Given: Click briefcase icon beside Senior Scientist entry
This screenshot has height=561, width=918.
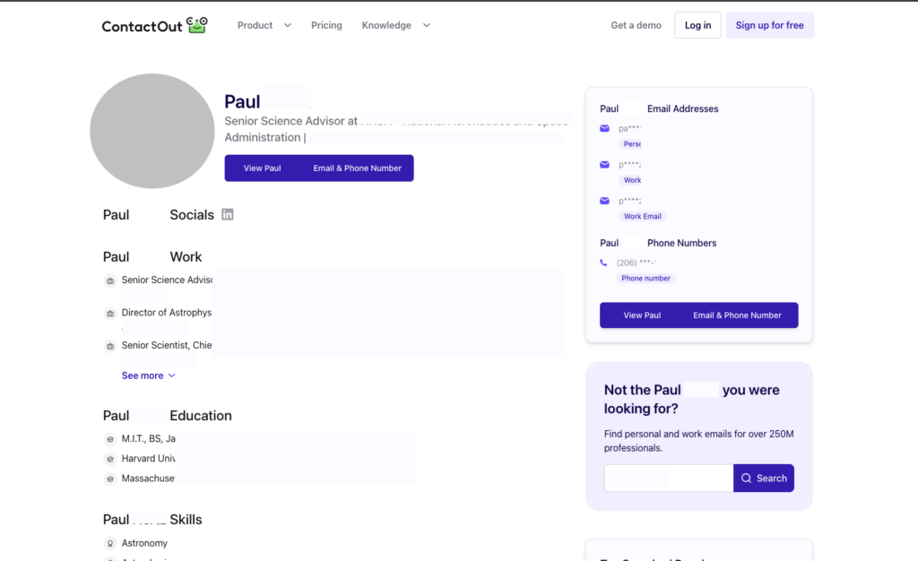Looking at the screenshot, I should tap(110, 346).
